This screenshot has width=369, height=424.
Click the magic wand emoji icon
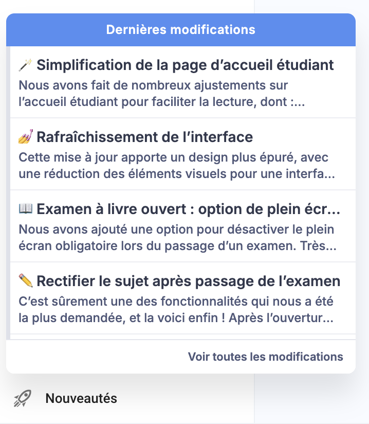[x=26, y=65]
